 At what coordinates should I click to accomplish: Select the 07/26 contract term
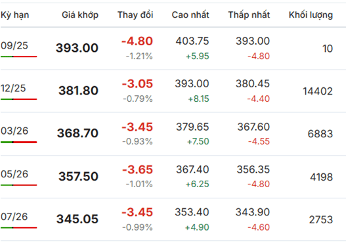[14, 217]
